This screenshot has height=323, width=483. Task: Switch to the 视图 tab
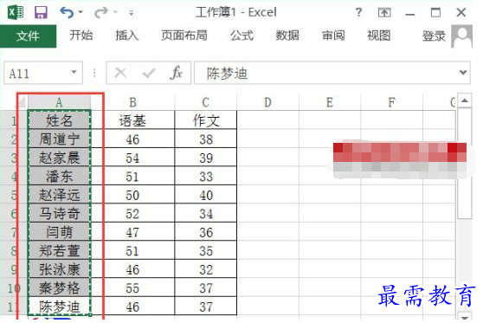pyautogui.click(x=378, y=36)
